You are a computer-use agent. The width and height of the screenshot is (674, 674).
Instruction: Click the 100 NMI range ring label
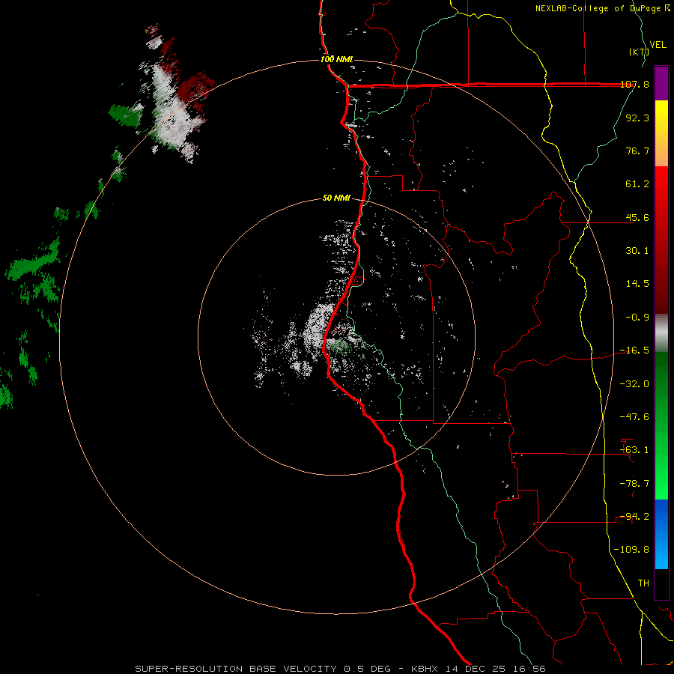pyautogui.click(x=336, y=59)
